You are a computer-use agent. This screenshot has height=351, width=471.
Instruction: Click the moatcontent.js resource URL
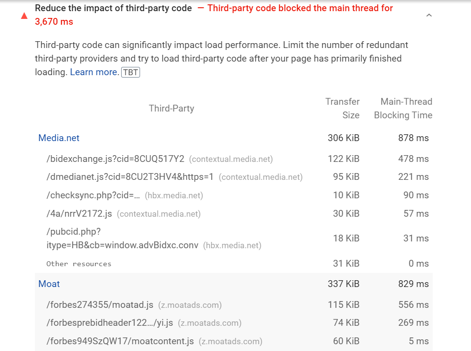[x=120, y=341]
